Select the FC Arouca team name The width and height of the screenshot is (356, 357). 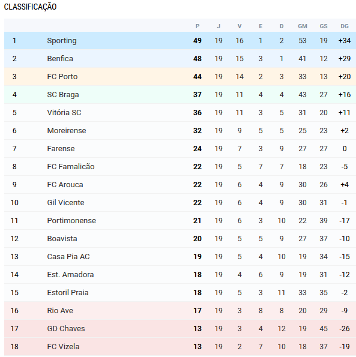65,184
